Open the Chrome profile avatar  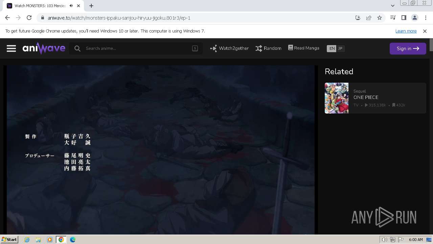coord(414,18)
